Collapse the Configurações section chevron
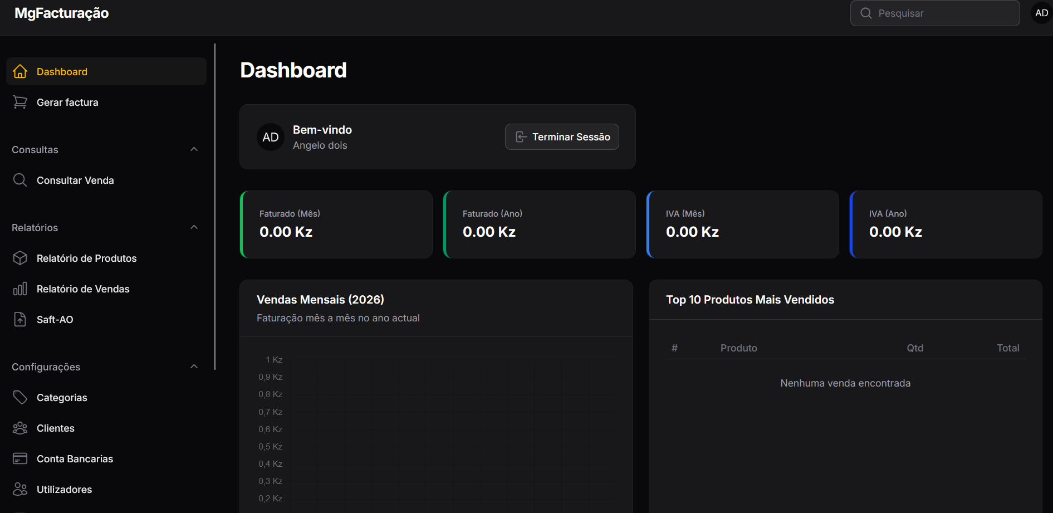The width and height of the screenshot is (1053, 513). tap(194, 367)
